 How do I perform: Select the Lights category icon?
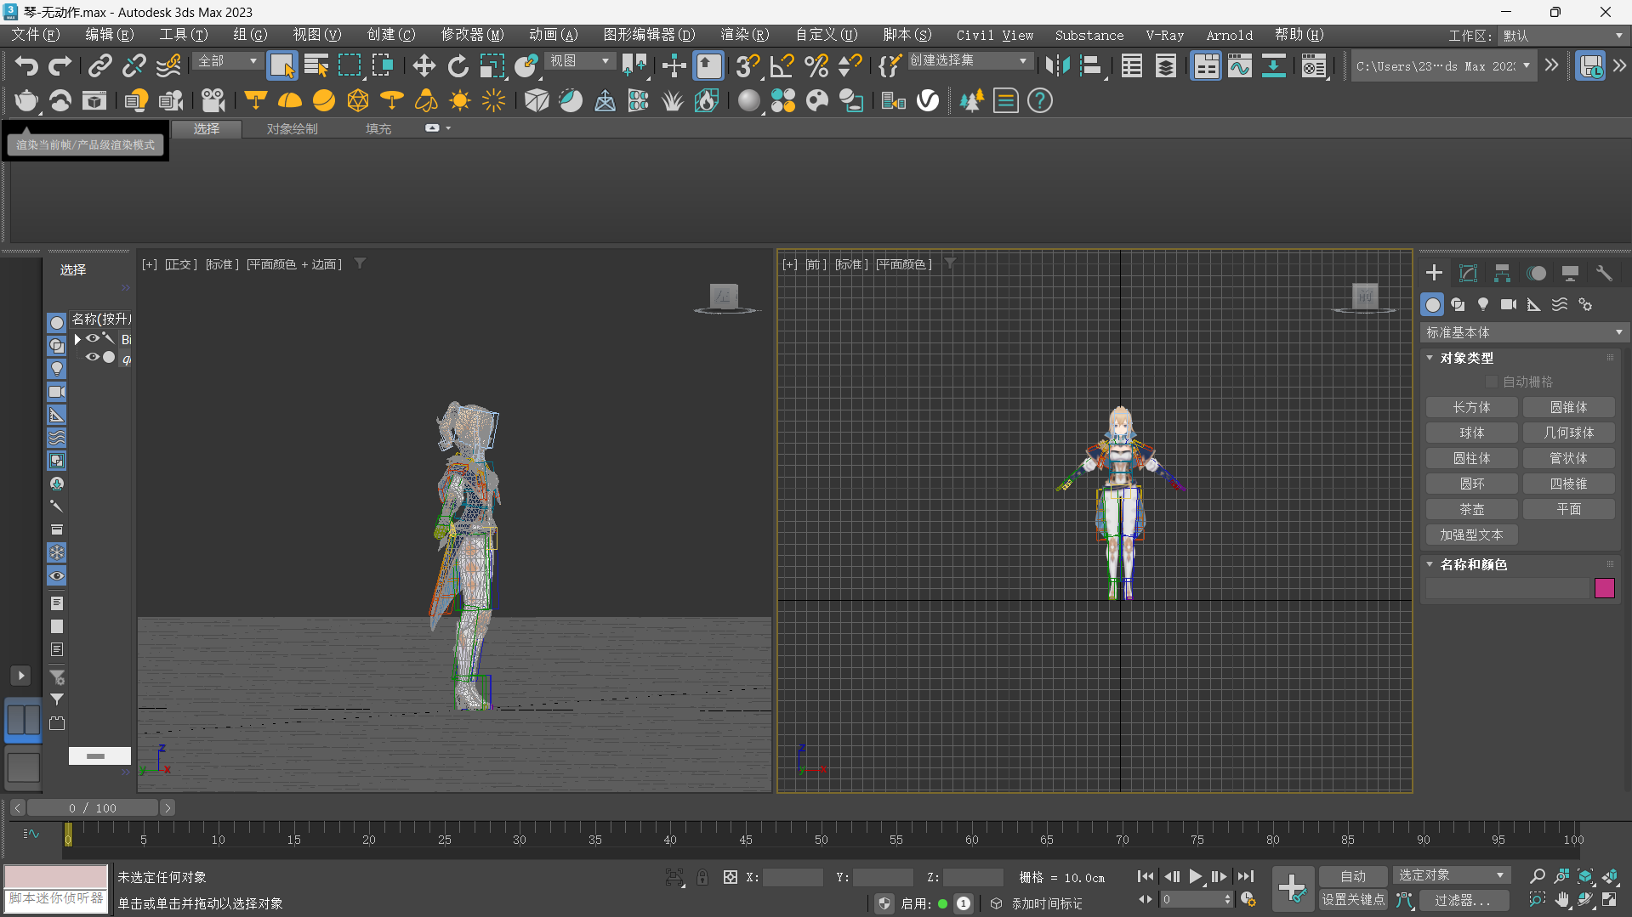tap(1483, 304)
